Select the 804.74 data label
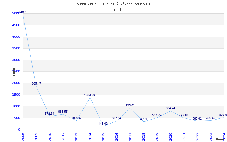Image resolution: width=227 pixels, height=142 pixels. [170, 108]
